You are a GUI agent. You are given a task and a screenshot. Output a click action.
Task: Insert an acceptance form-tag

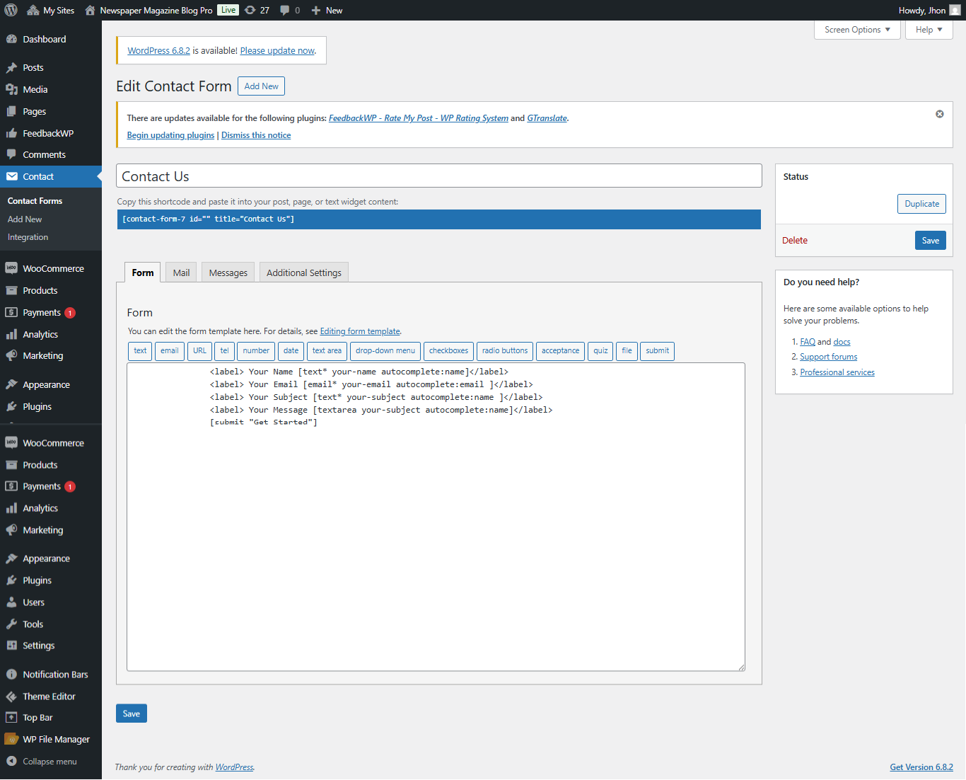560,351
